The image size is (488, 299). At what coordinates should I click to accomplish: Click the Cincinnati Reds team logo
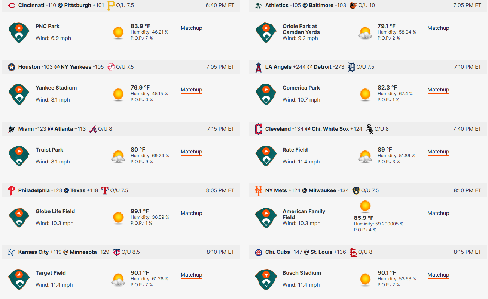12,6
